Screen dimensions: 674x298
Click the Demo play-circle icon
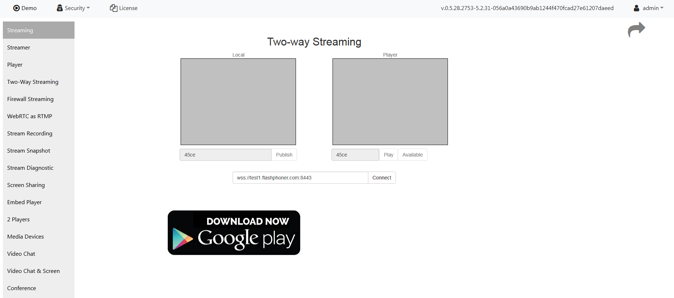(16, 8)
